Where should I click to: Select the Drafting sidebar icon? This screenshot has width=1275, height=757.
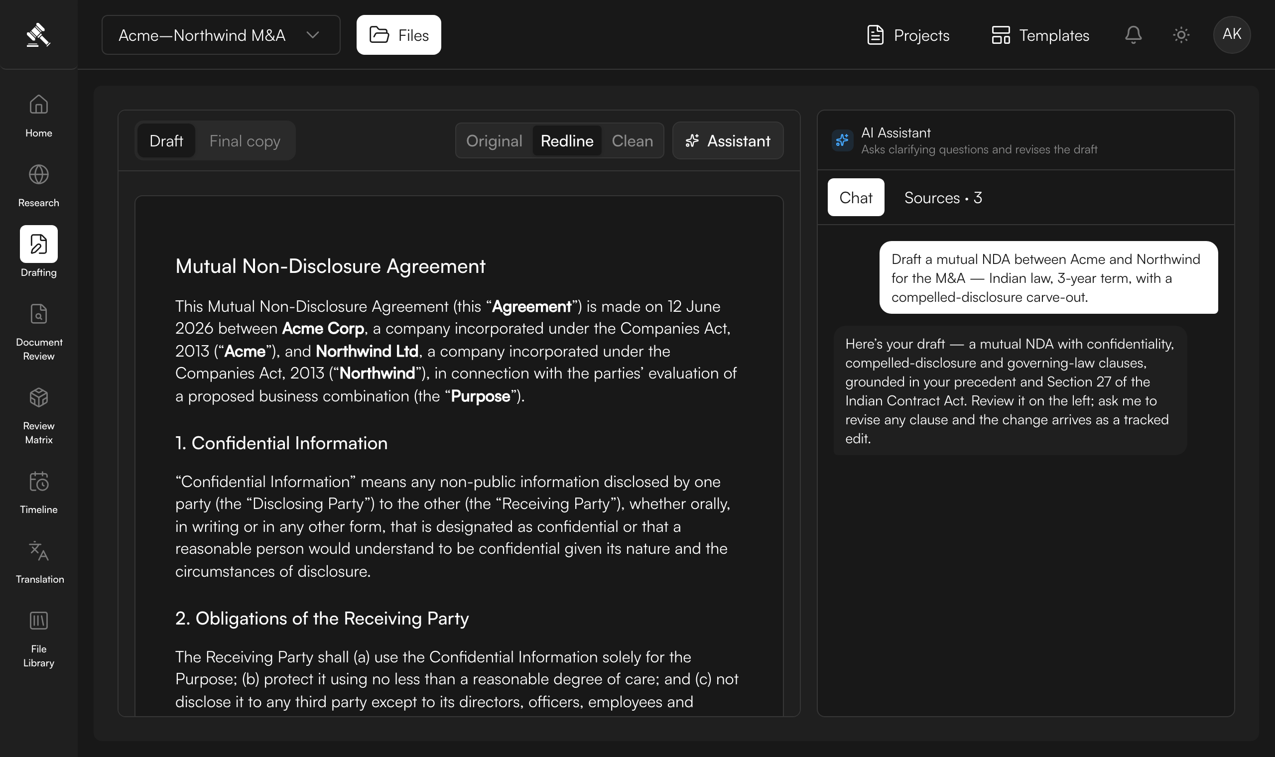tap(39, 244)
